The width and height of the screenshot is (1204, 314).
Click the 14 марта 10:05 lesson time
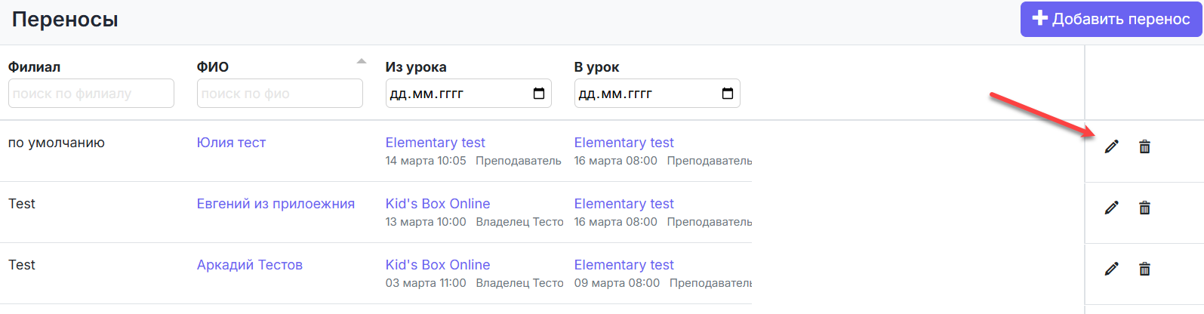coord(426,161)
